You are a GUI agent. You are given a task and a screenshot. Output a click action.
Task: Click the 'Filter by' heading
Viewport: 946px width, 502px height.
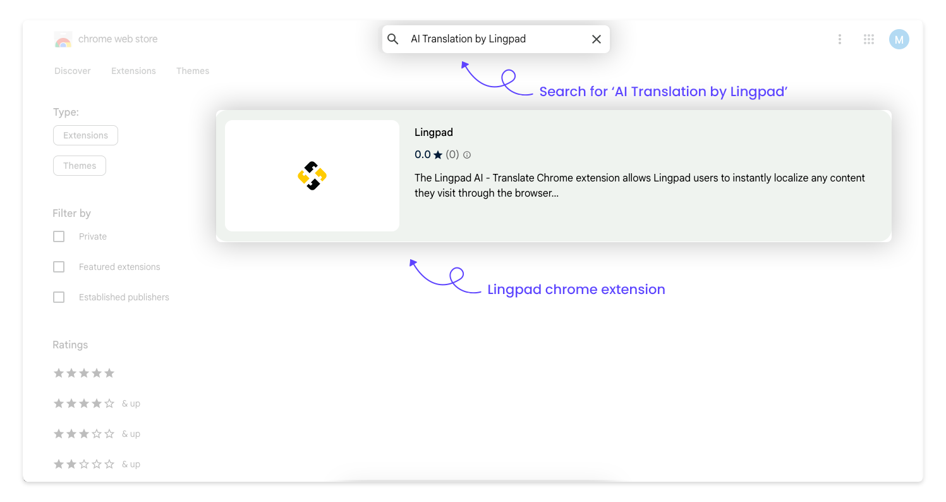[72, 214]
